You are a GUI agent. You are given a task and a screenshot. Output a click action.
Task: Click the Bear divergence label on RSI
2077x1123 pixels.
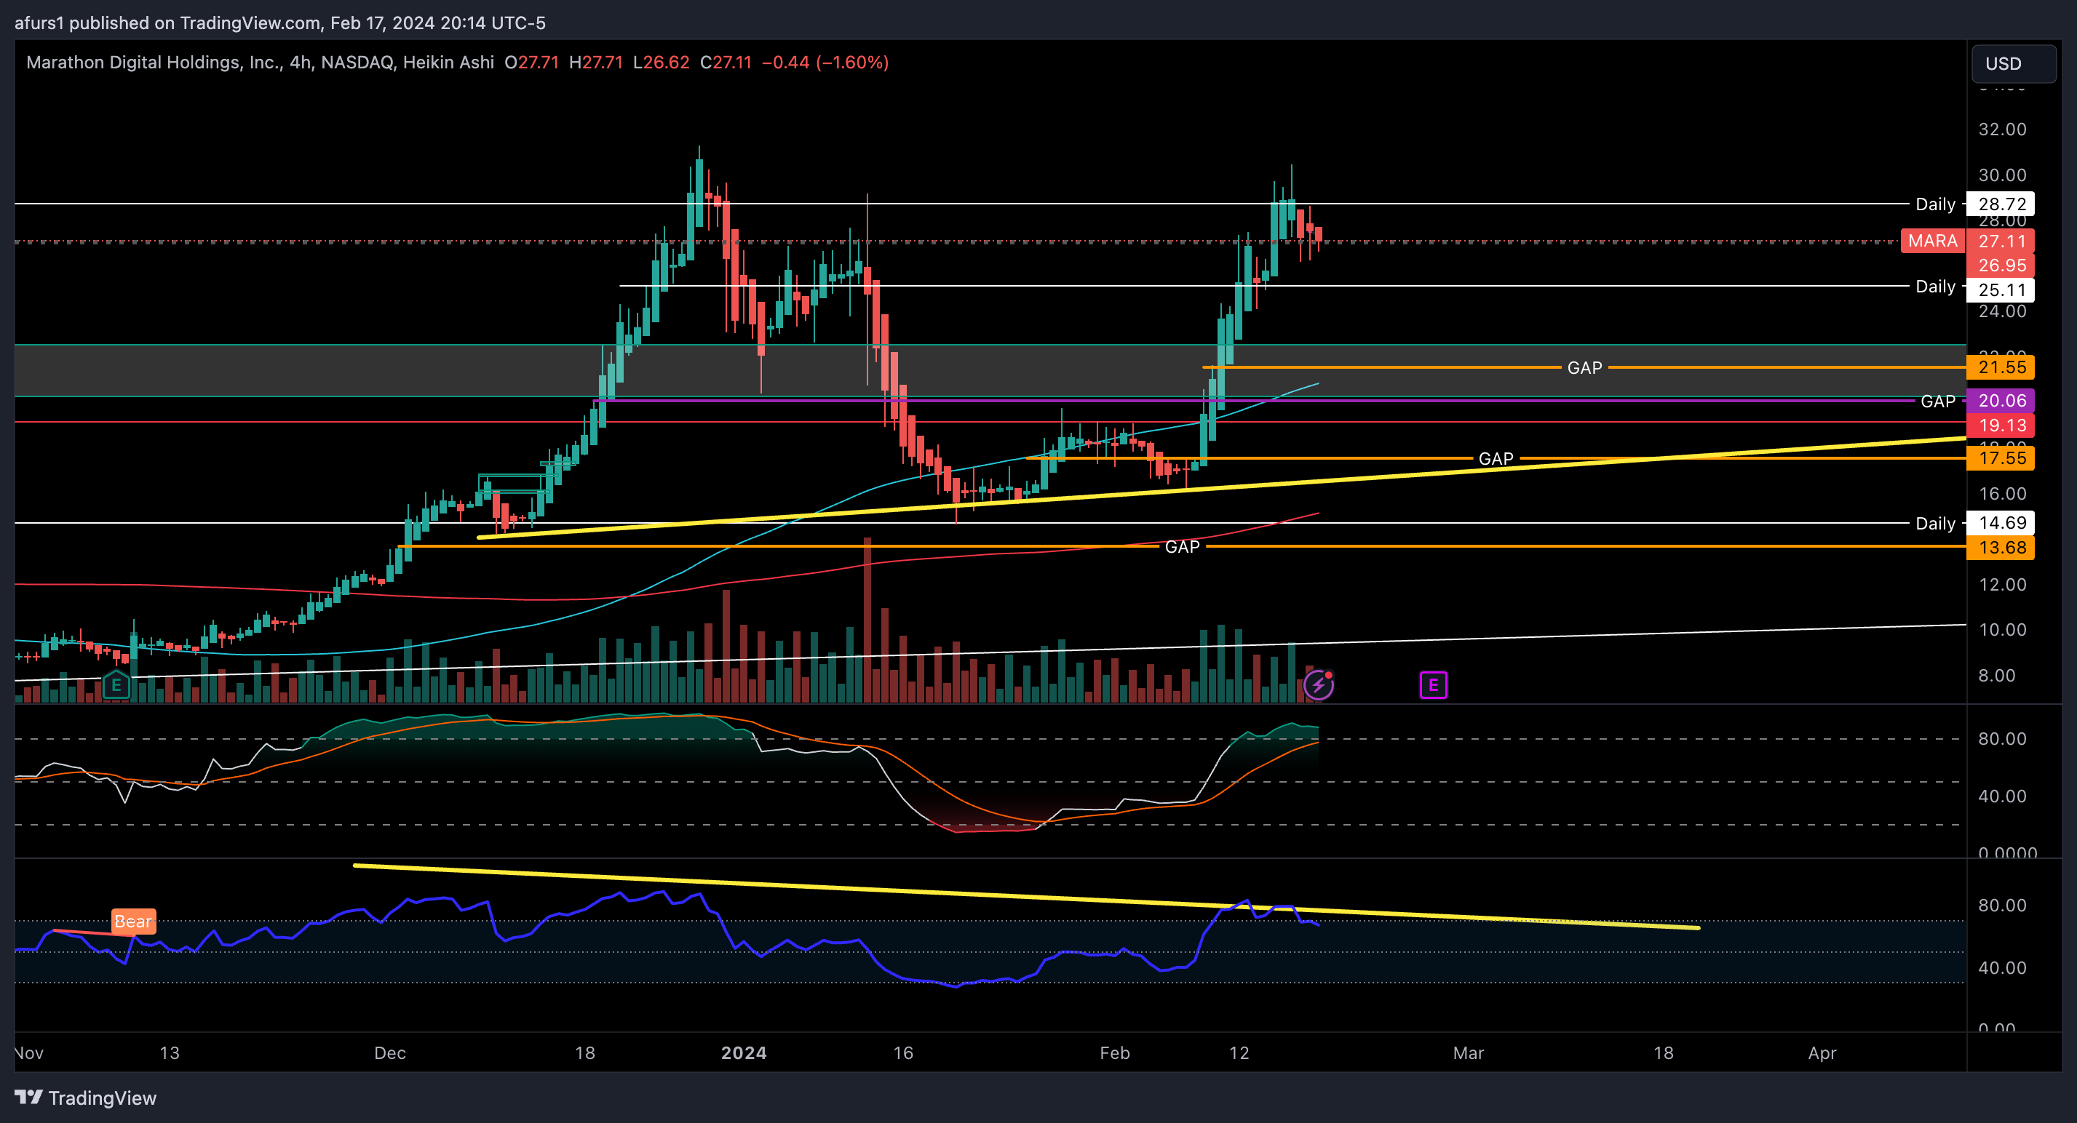pos(133,921)
